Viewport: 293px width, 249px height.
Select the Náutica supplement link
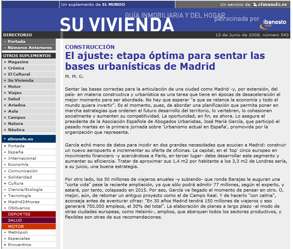[16, 130]
